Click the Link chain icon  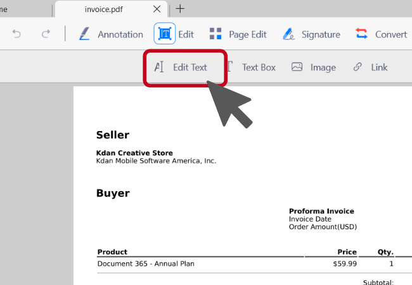click(357, 67)
